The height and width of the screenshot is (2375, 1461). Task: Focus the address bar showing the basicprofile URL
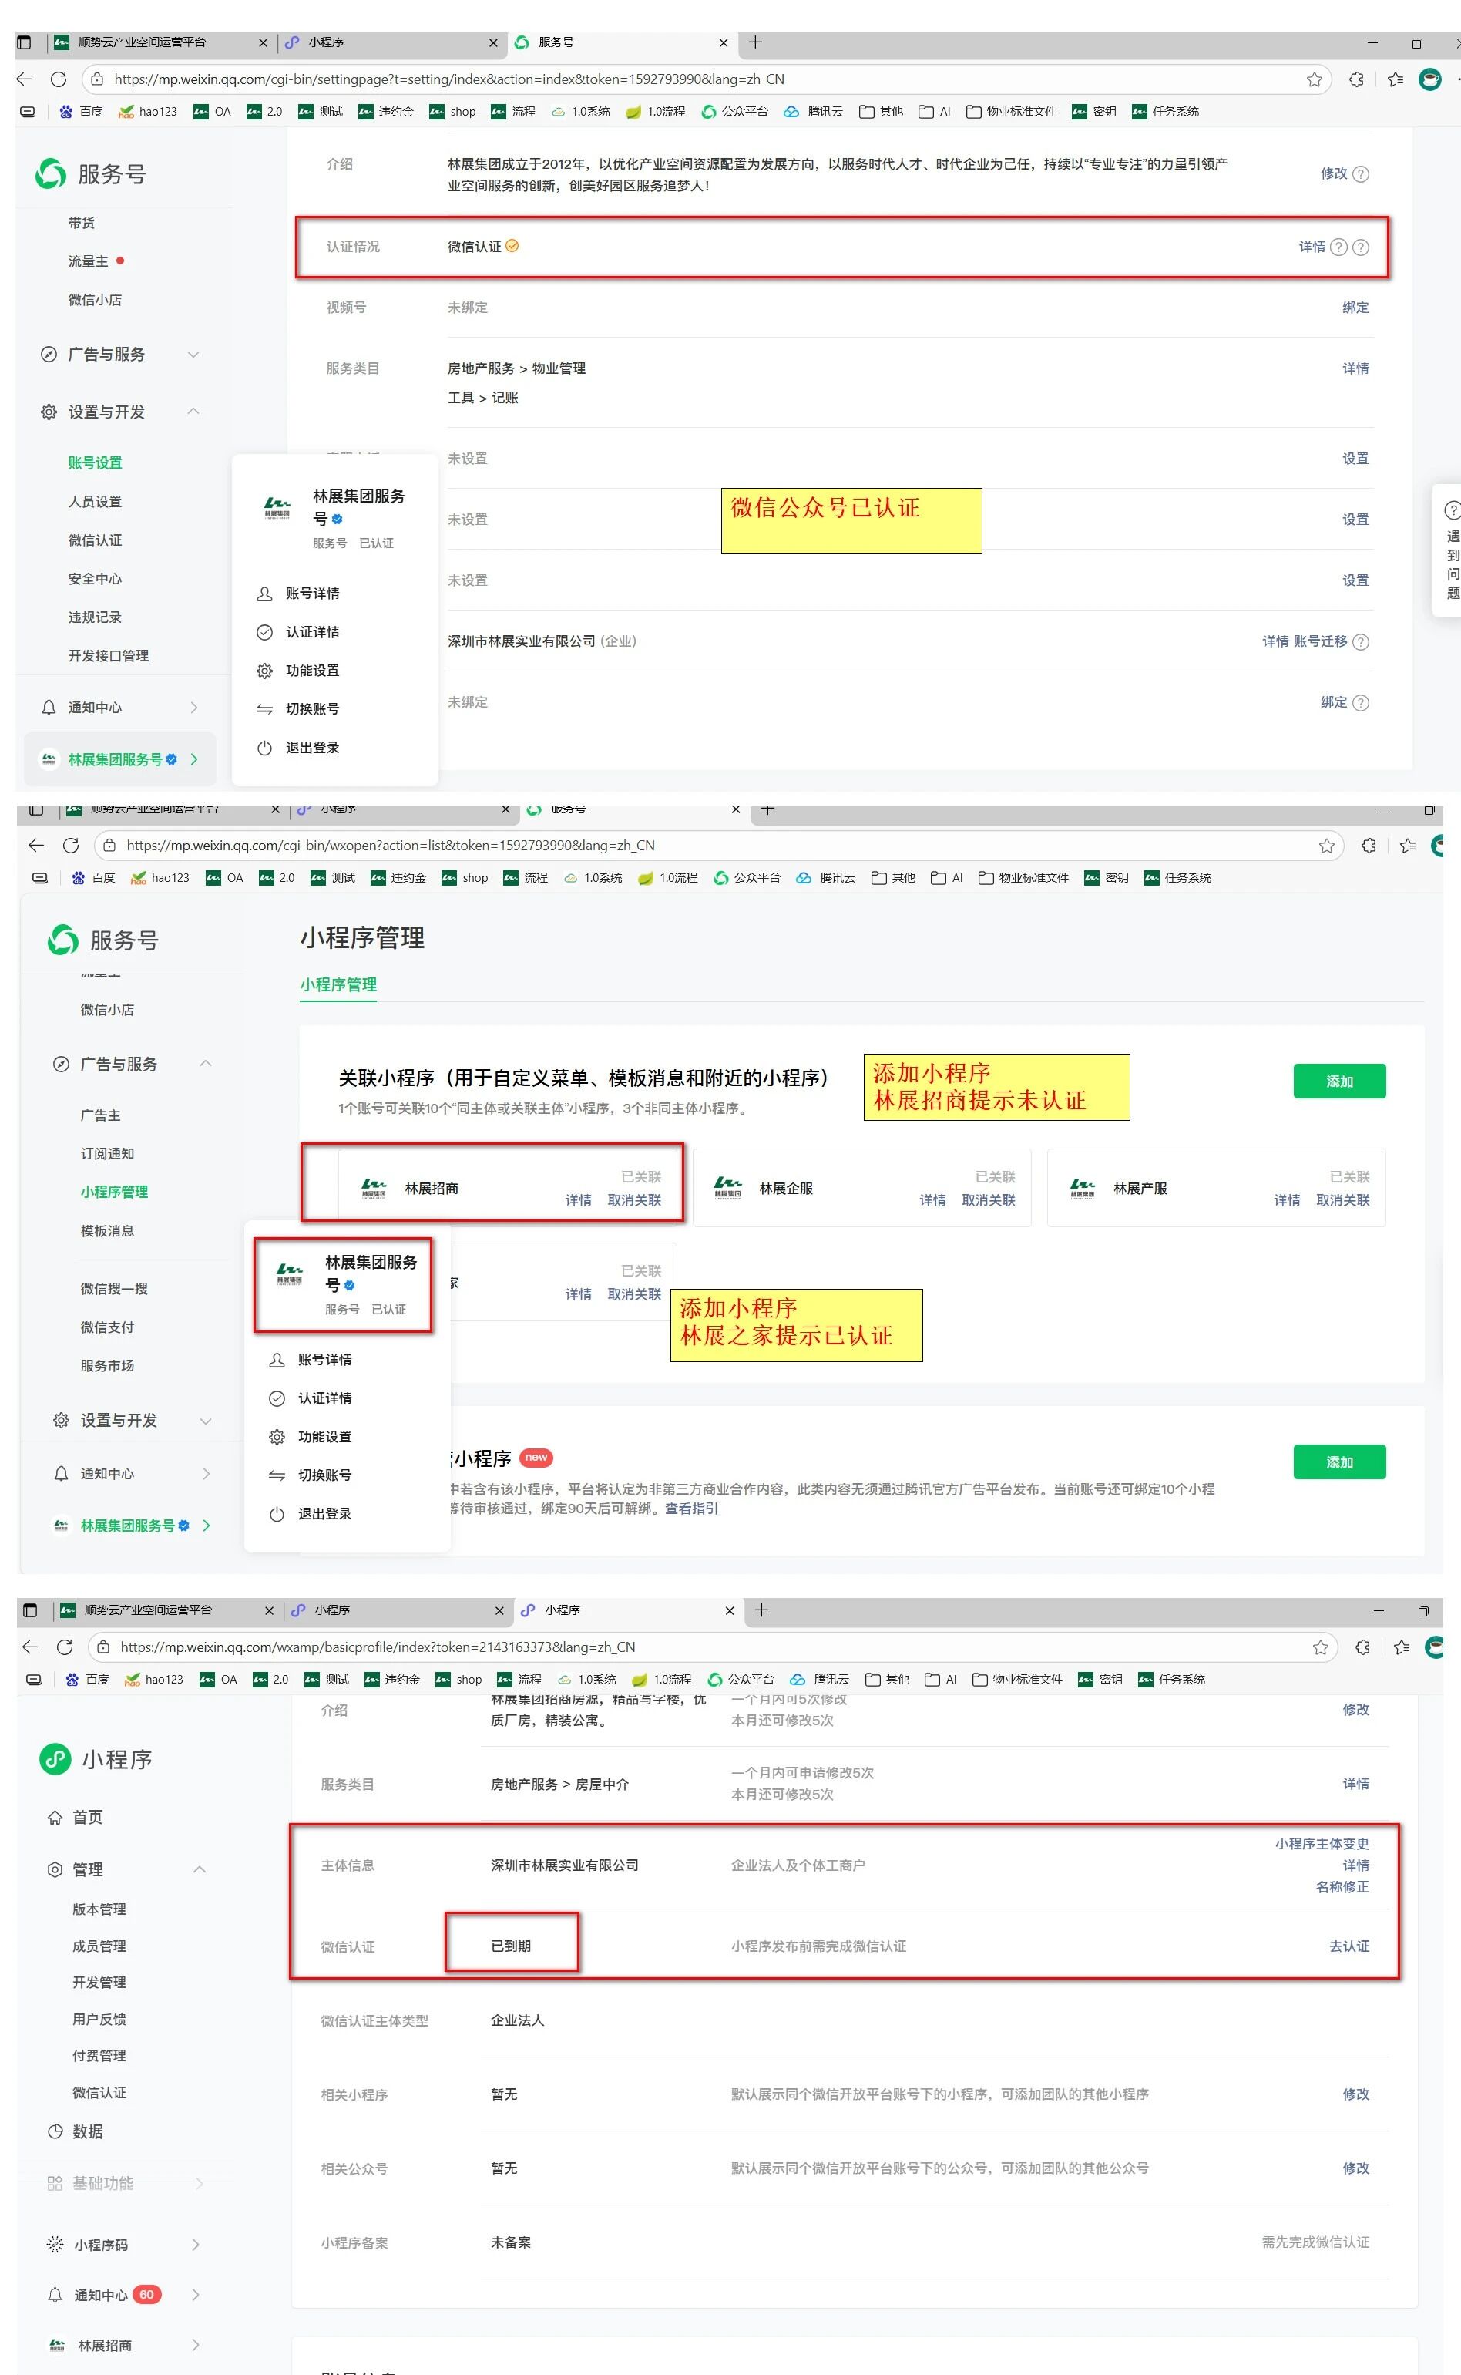[x=712, y=1647]
